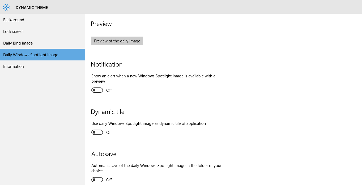The width and height of the screenshot is (362, 185).
Task: Click the Notification section heading
Action: point(107,64)
